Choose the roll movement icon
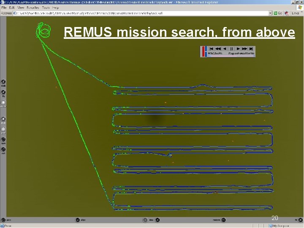The image size is (304, 228). [x=3, y=149]
